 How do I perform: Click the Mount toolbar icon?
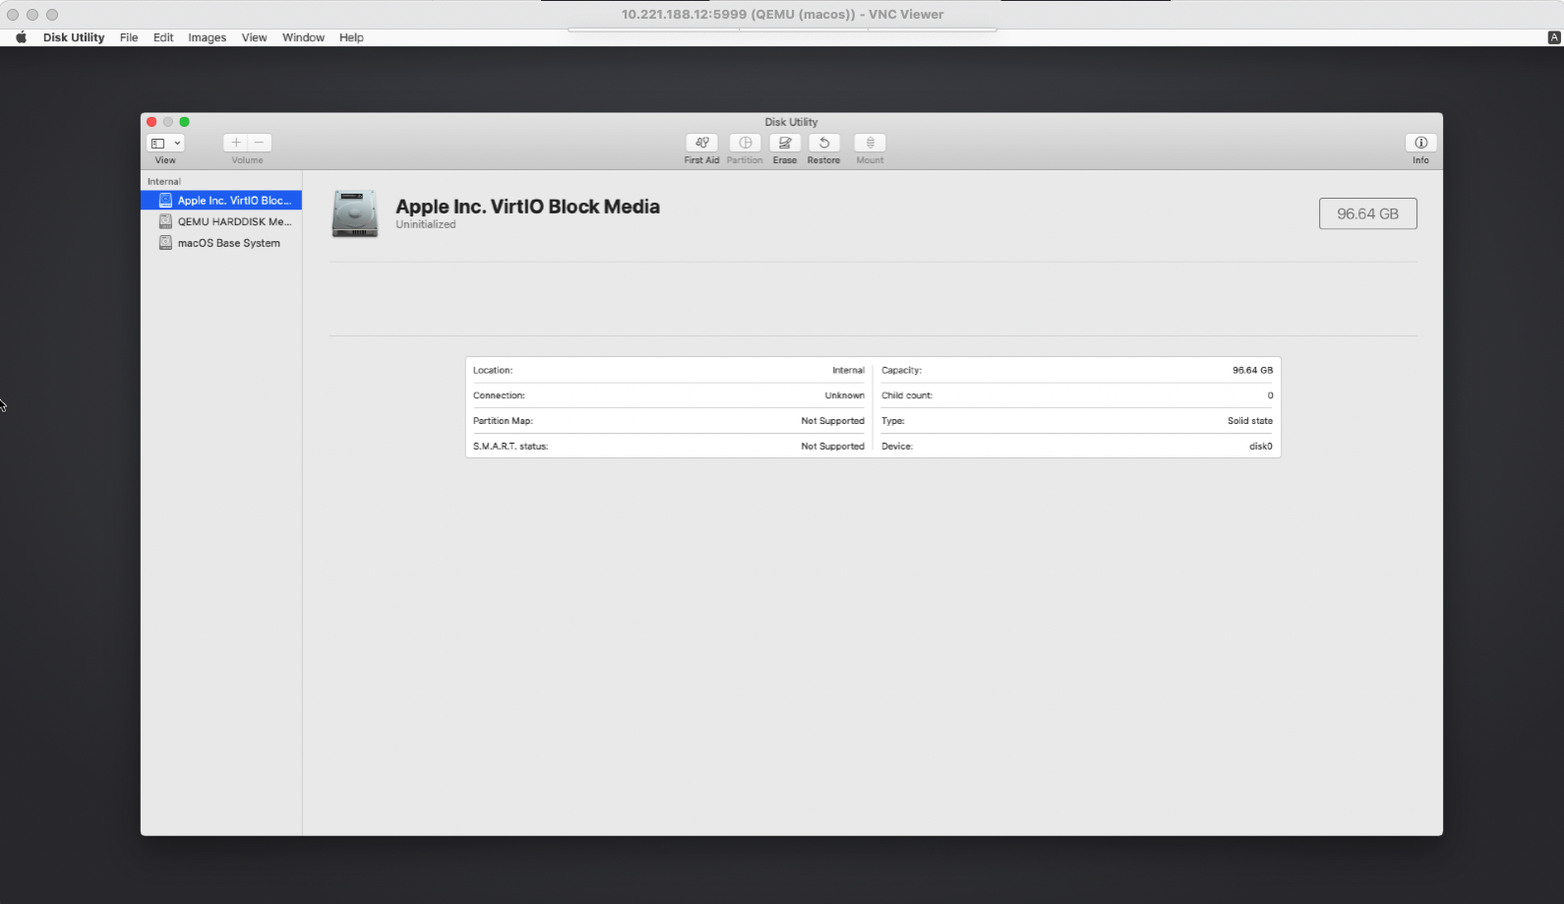point(870,143)
